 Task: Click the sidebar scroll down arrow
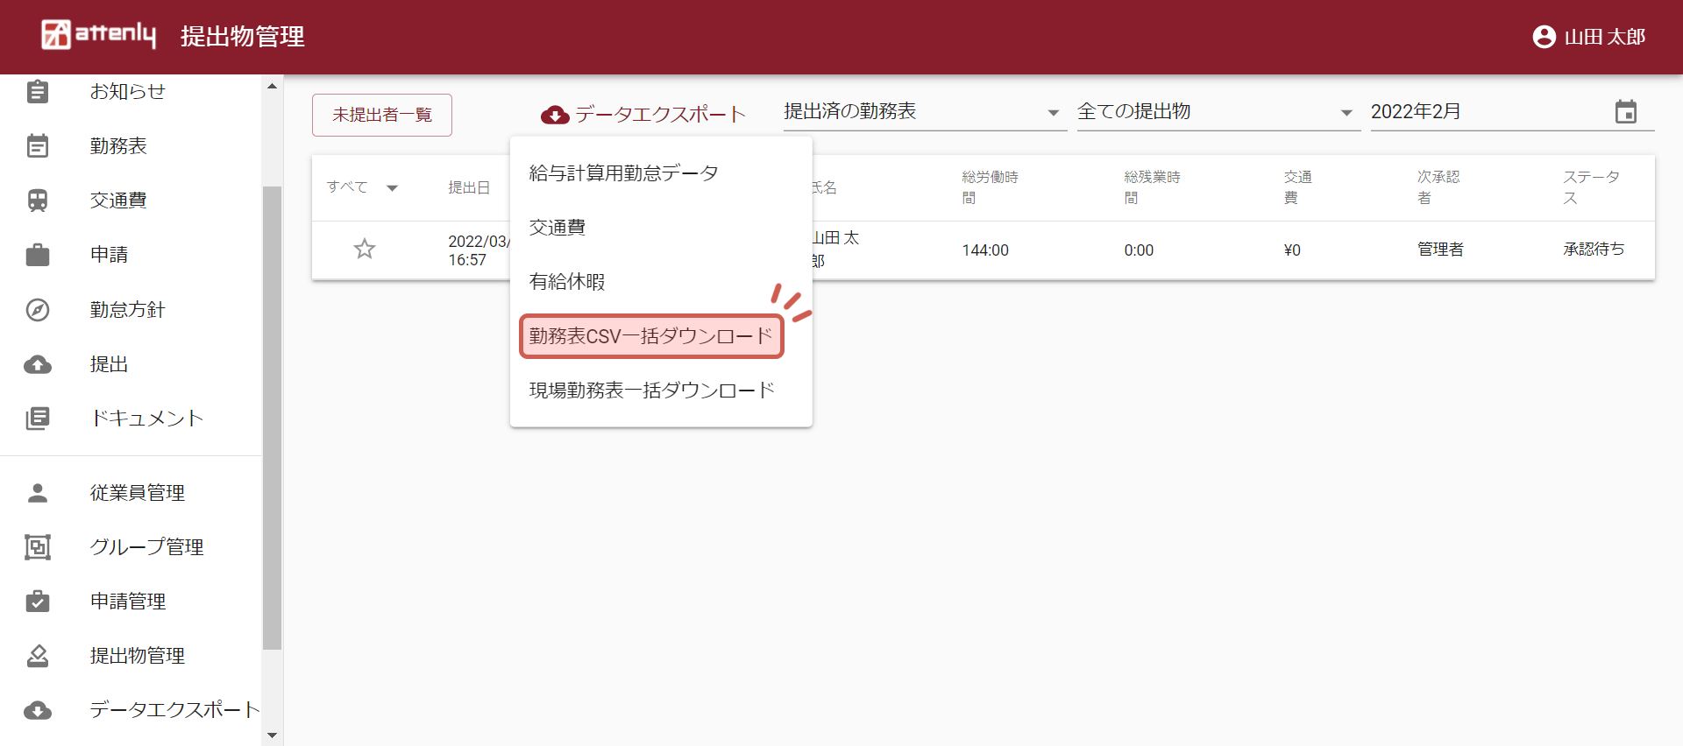click(272, 735)
